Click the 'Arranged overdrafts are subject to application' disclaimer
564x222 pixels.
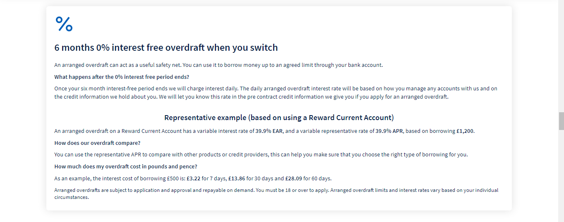coord(276,194)
